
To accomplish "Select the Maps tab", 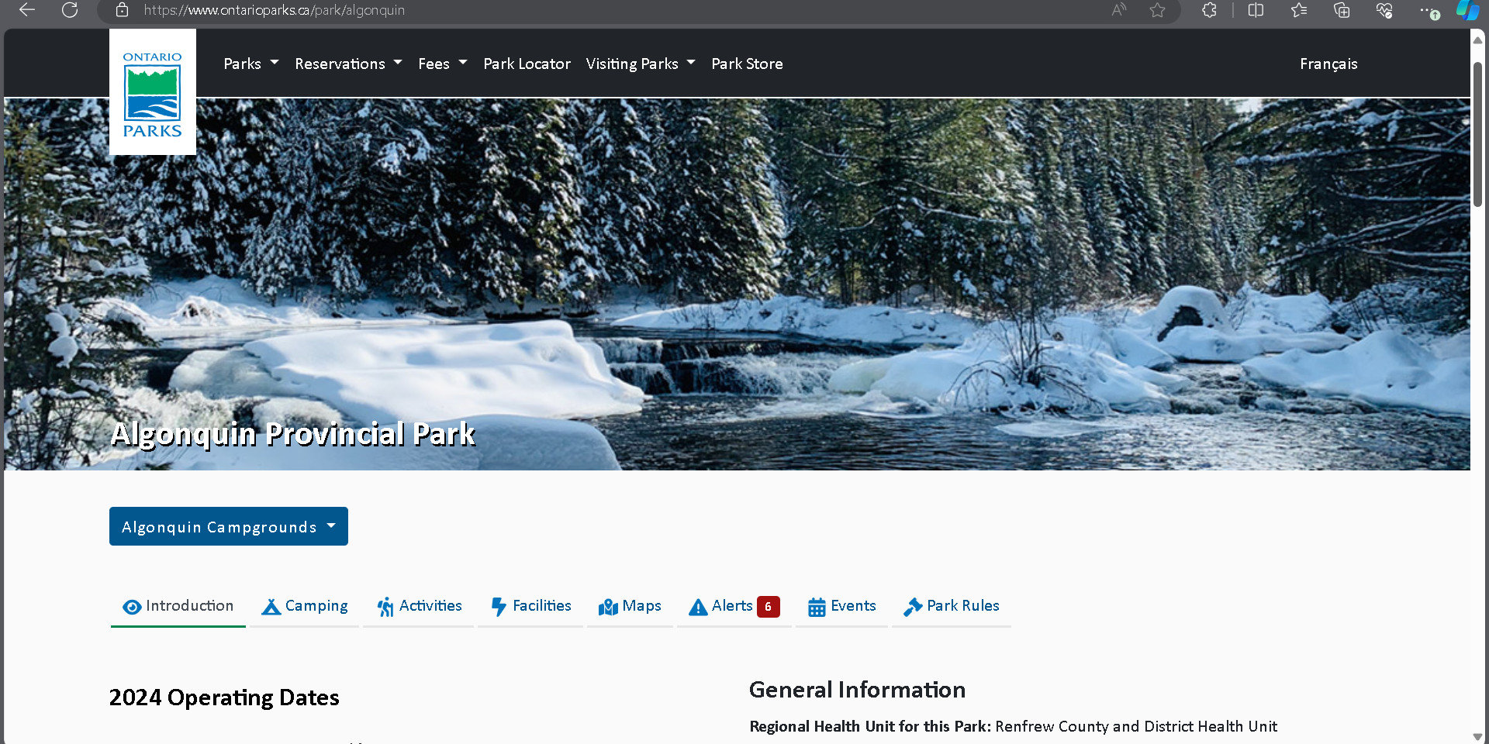I will [630, 606].
